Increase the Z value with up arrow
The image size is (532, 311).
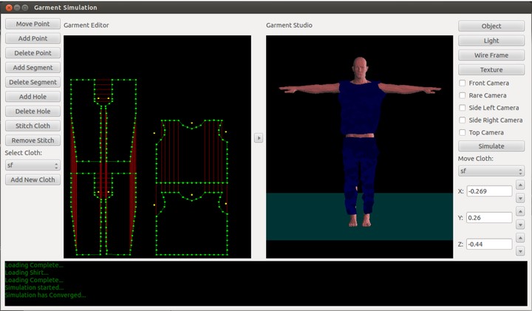(520, 238)
